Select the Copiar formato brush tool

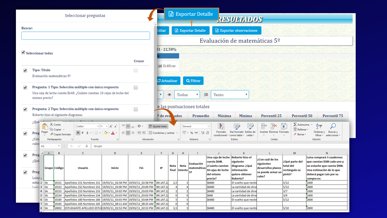[x=51, y=134]
